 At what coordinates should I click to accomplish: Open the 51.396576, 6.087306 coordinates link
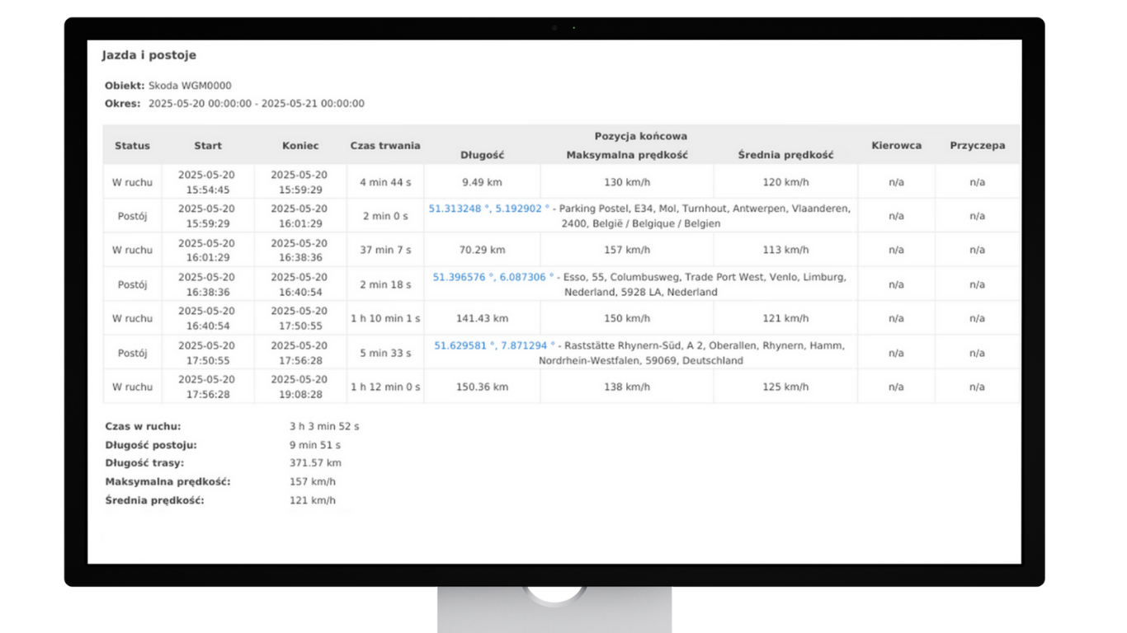tap(493, 278)
